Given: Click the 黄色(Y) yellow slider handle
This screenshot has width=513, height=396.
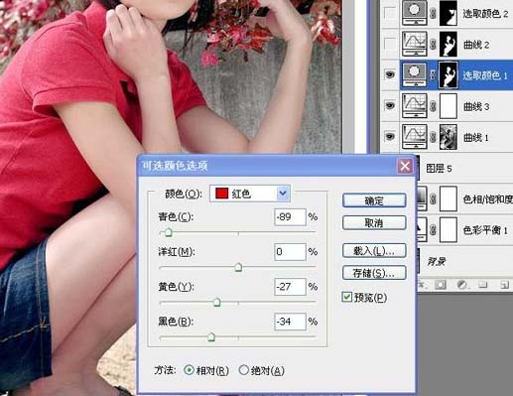Looking at the screenshot, I should (x=217, y=302).
